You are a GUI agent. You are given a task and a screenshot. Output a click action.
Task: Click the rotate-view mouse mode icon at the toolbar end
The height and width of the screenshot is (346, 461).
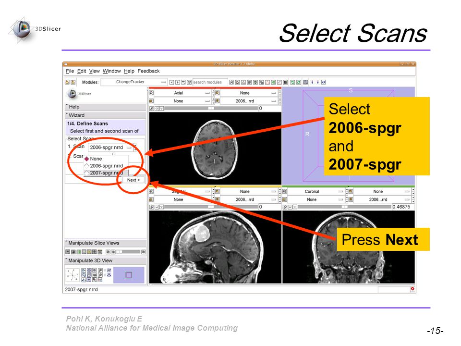(x=323, y=82)
